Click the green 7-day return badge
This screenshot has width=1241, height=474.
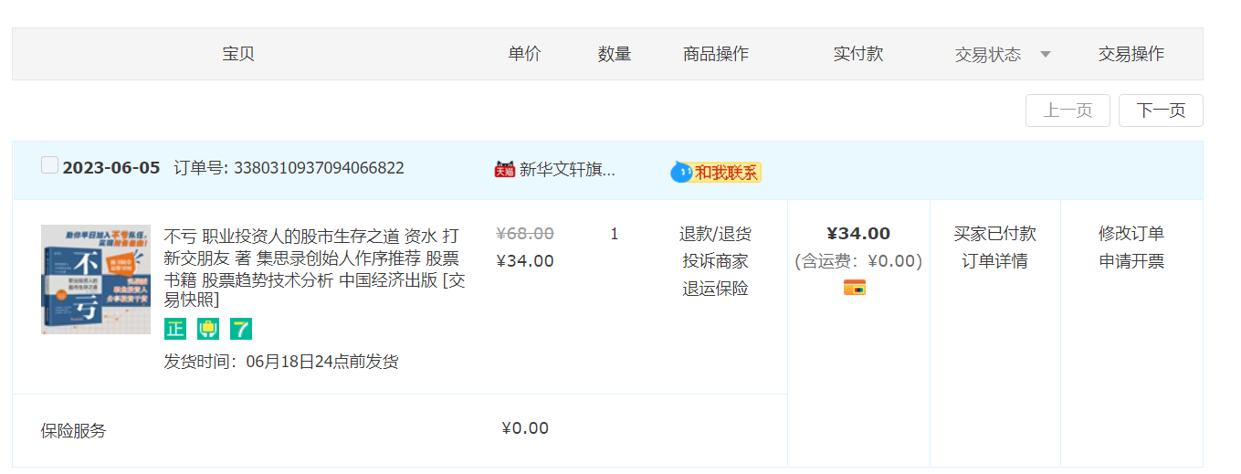pos(241,329)
